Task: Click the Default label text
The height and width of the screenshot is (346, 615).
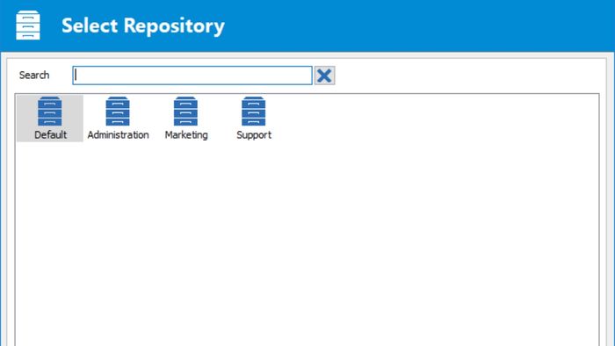Action: click(50, 134)
